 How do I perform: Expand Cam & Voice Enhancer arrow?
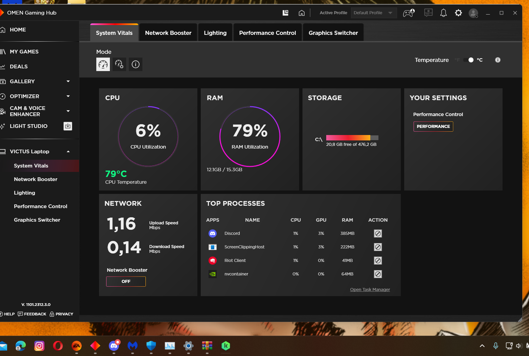point(68,111)
